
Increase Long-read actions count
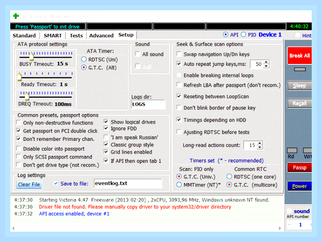click(260, 143)
